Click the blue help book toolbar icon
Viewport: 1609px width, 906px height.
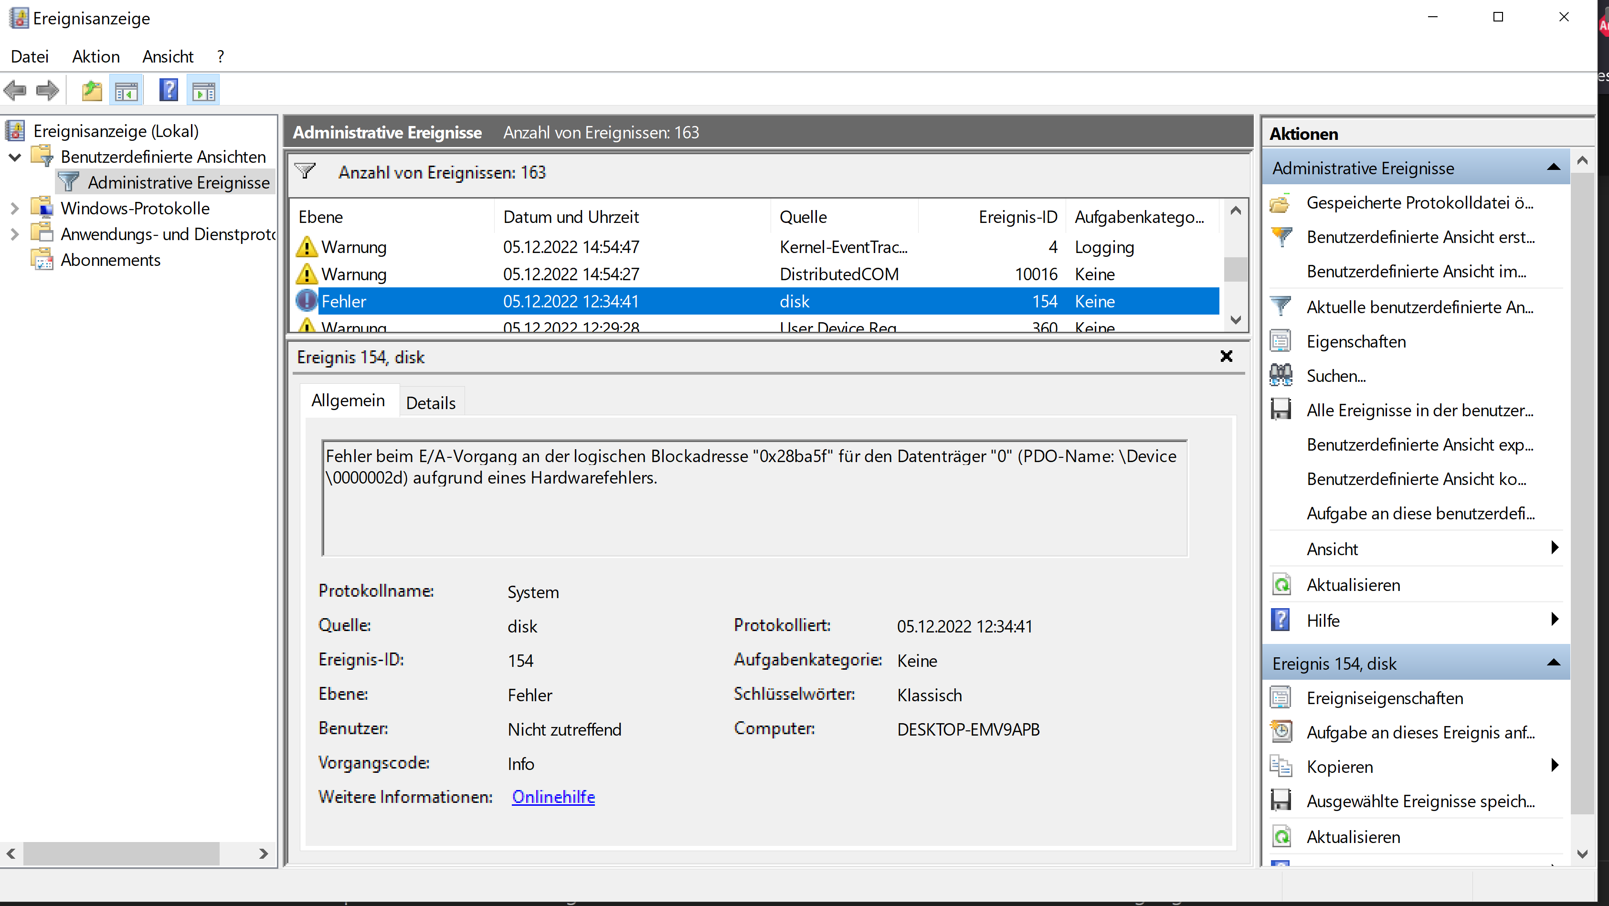169,91
